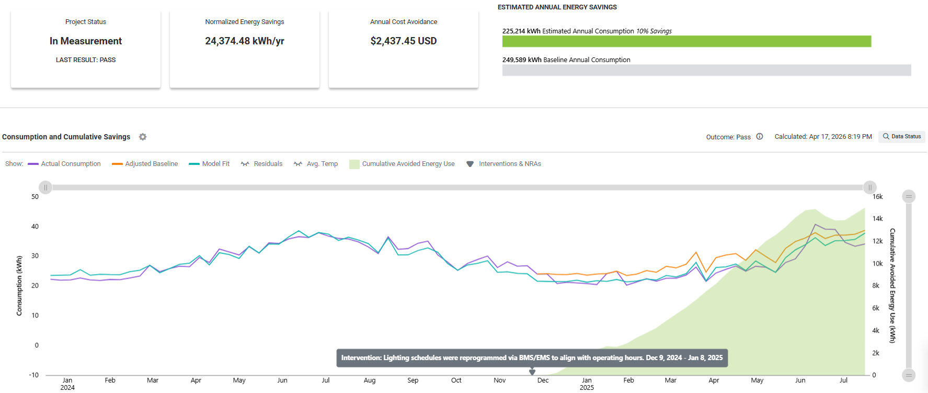Click the right handle of time range slider

coord(870,187)
